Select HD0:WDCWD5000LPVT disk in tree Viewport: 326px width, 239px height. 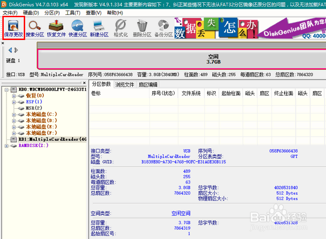coord(52,89)
